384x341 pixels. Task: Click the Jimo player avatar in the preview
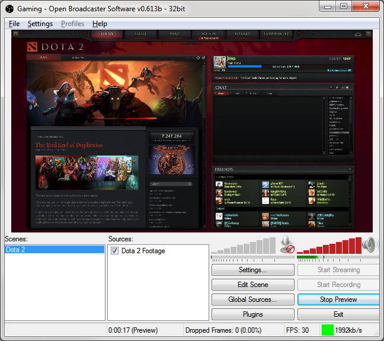[219, 62]
